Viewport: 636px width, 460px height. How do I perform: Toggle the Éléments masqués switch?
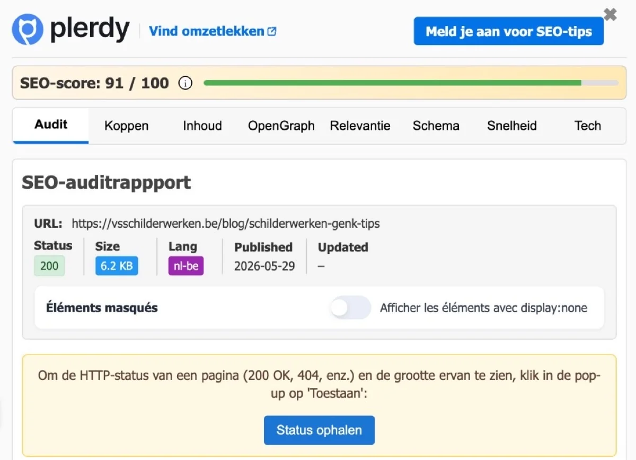point(350,307)
